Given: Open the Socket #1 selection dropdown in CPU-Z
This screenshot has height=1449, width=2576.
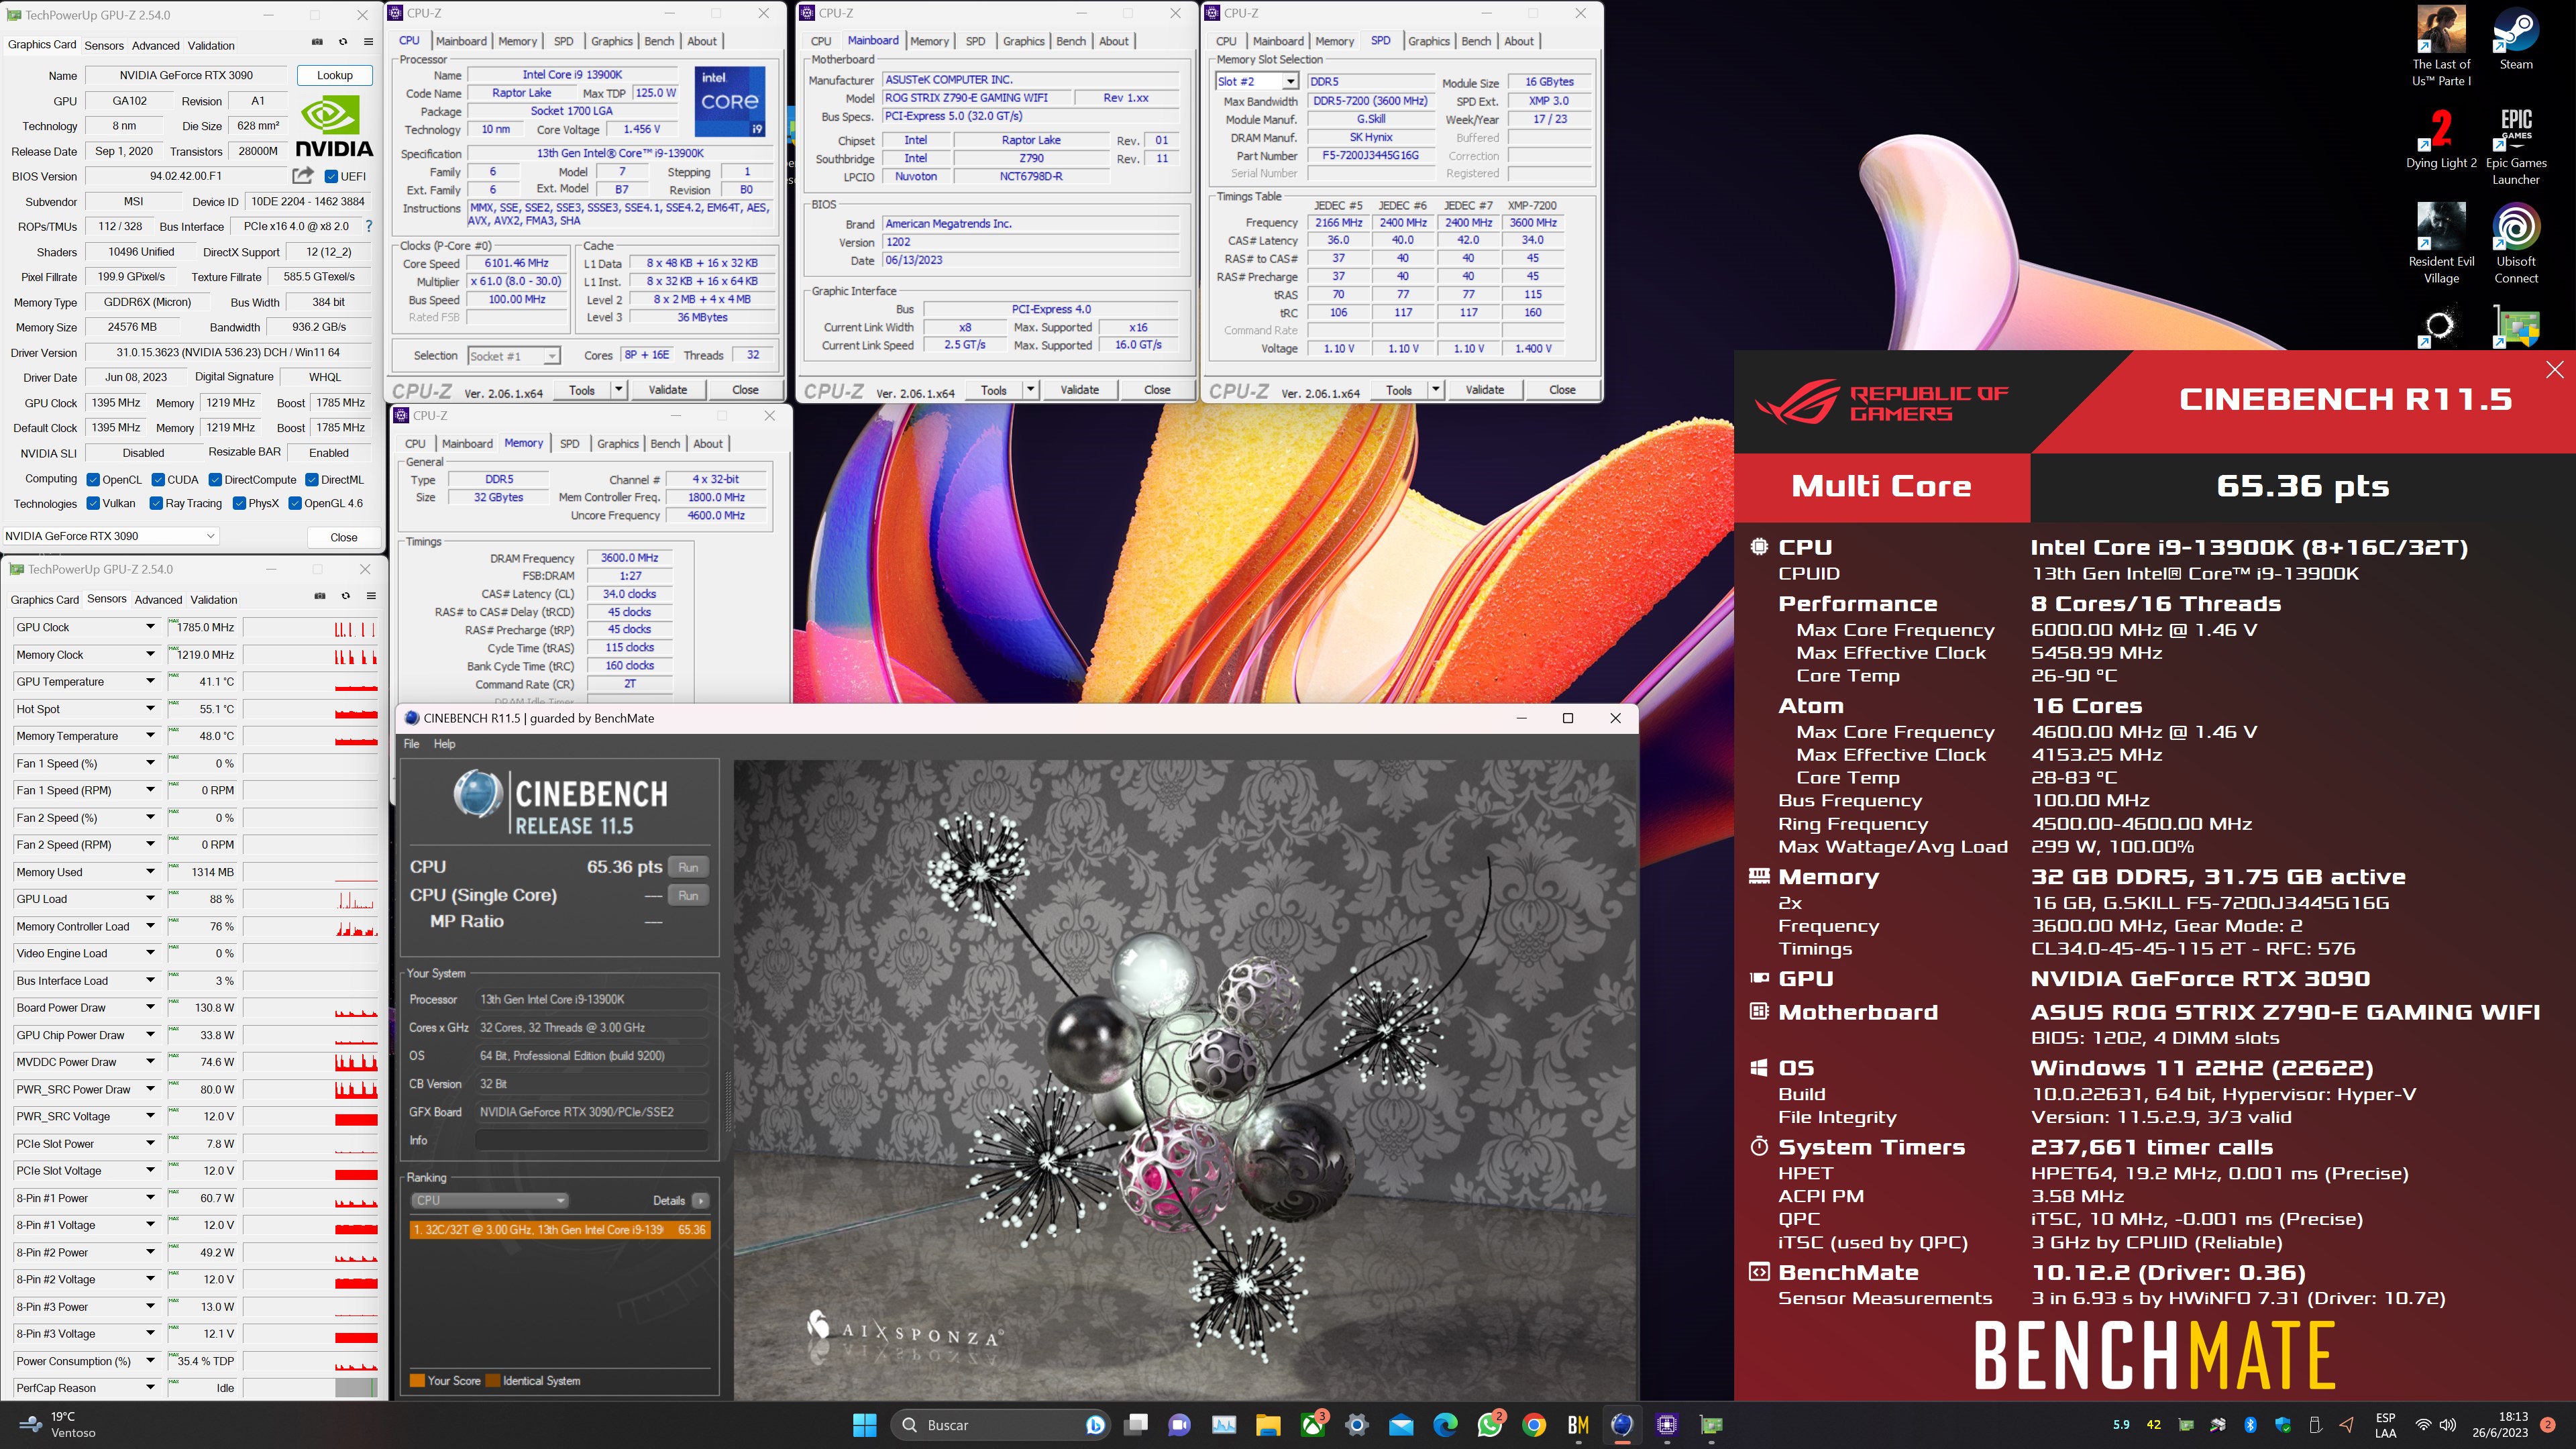Looking at the screenshot, I should point(513,356).
